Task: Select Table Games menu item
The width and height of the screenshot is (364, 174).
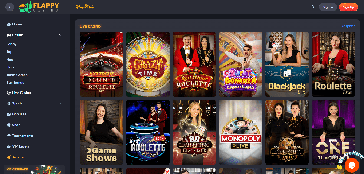Action: coord(17,75)
